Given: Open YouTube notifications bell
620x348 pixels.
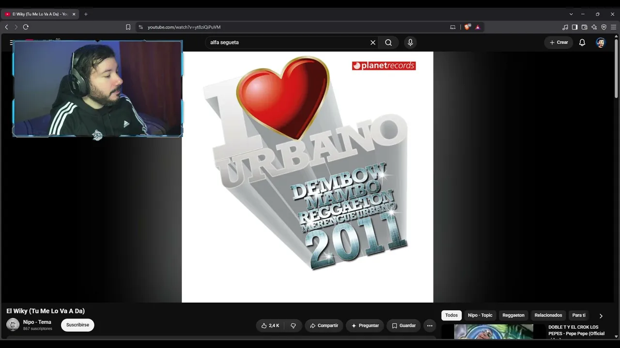Looking at the screenshot, I should (x=582, y=43).
